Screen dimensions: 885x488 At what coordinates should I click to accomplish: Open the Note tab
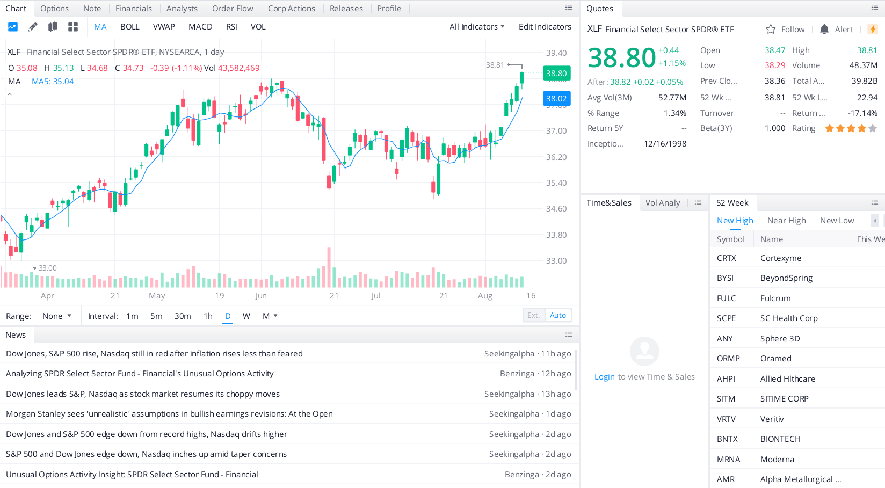[x=92, y=9]
